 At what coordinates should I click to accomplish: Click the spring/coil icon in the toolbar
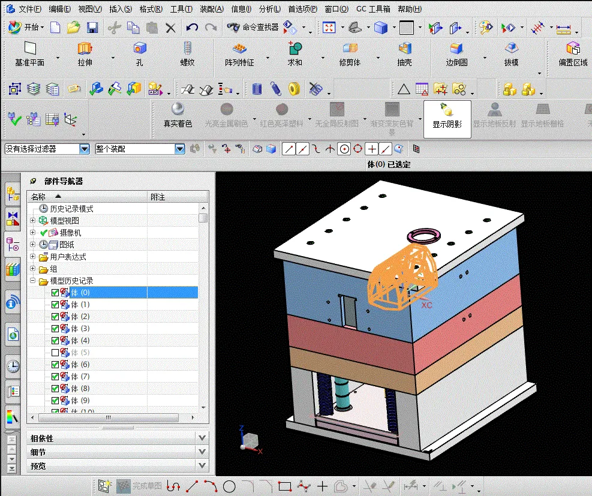coord(276,89)
